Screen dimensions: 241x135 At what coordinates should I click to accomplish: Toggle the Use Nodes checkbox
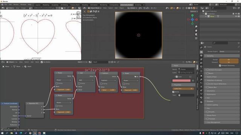(42, 62)
